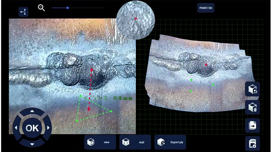Click the measurement mode icon at top left
272x152 pixels.
point(24,12)
